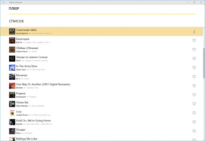The height and width of the screenshot is (141, 205).
Task: Open album Raw Like Sushi + Alien Blood
Action: coord(39,124)
